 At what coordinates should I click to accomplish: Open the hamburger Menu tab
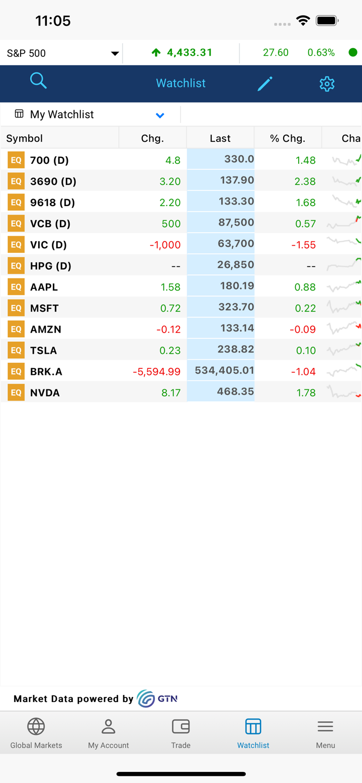click(325, 733)
